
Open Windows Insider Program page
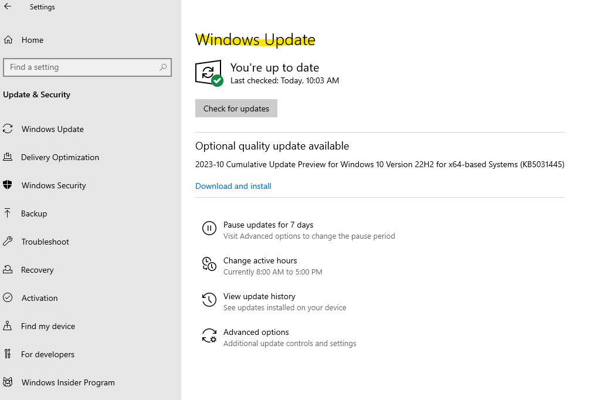(68, 383)
